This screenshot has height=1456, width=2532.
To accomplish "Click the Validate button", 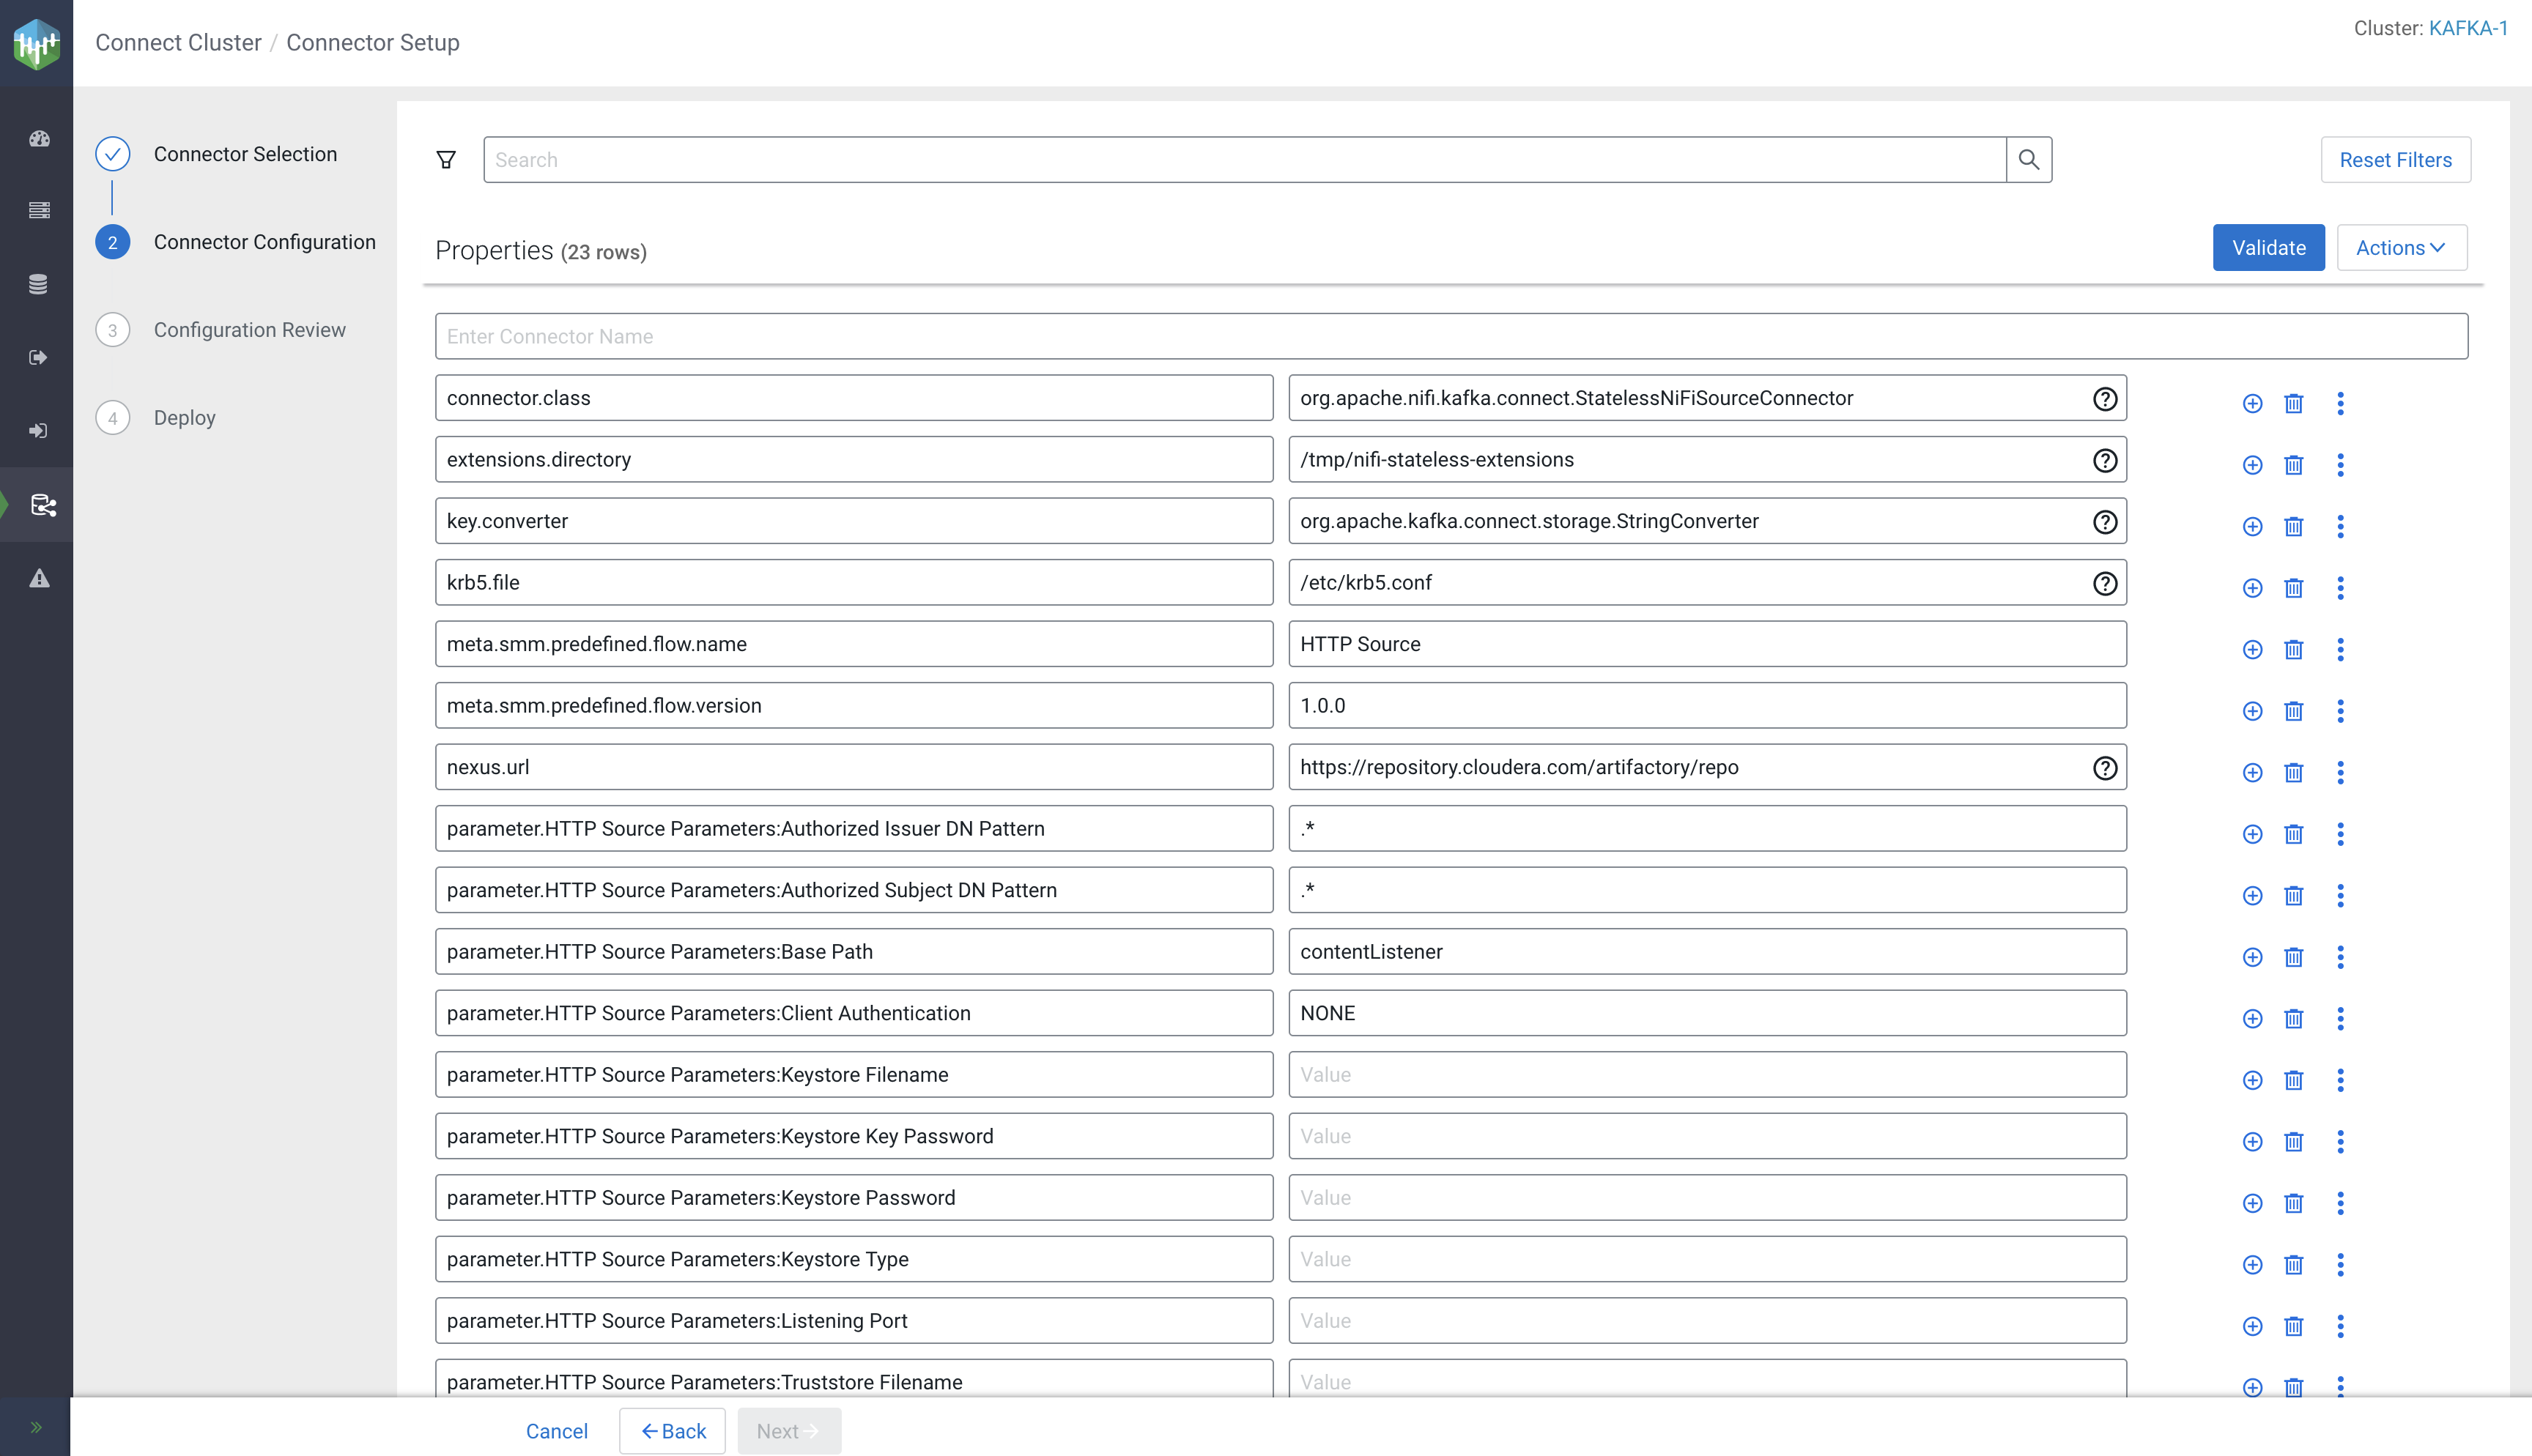I will [x=2267, y=248].
